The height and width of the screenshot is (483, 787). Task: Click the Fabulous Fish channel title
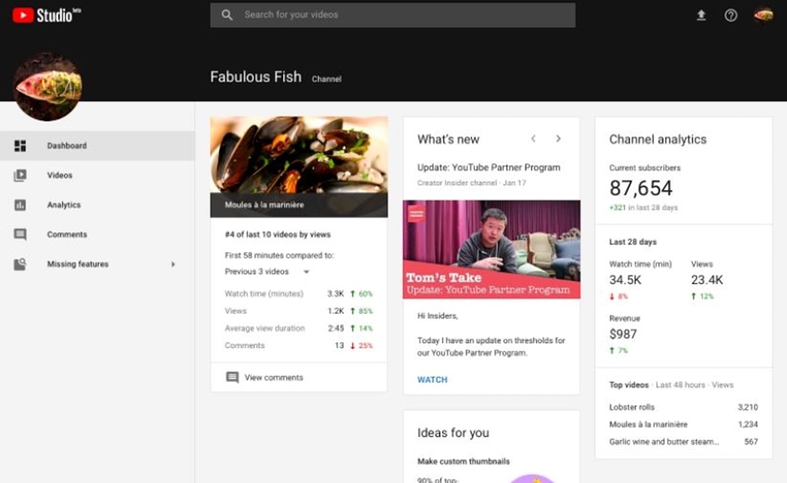pyautogui.click(x=255, y=77)
